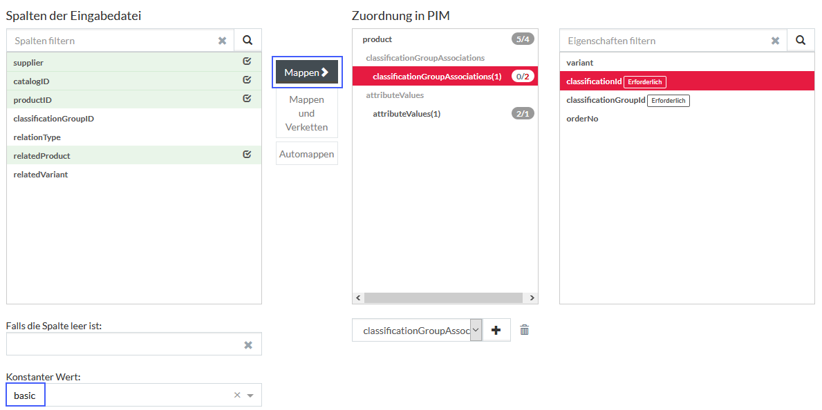
Task: Toggle the mapped checkmark on relatedProduct row
Action: [x=247, y=155]
